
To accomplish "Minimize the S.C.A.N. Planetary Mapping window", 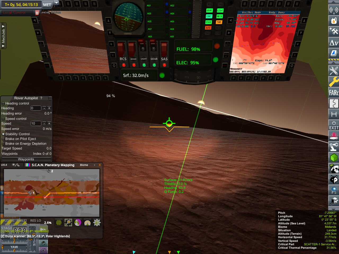I will (95, 165).
